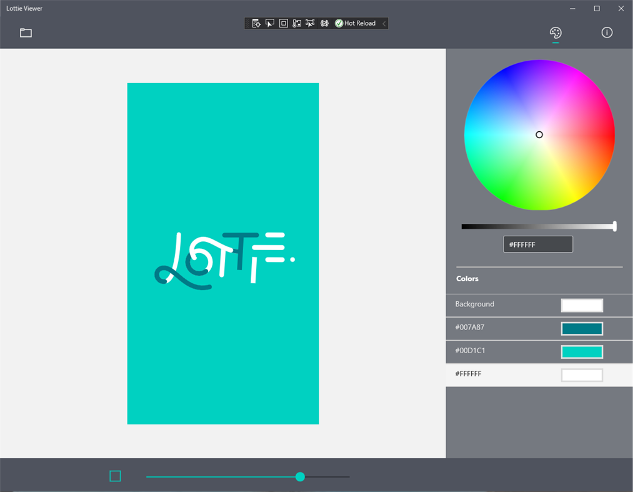Stop the animation playback
Image resolution: width=633 pixels, height=492 pixels.
(115, 476)
